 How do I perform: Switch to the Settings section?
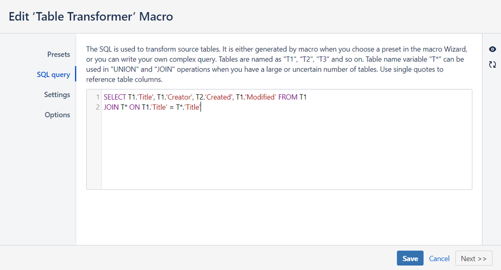click(57, 95)
